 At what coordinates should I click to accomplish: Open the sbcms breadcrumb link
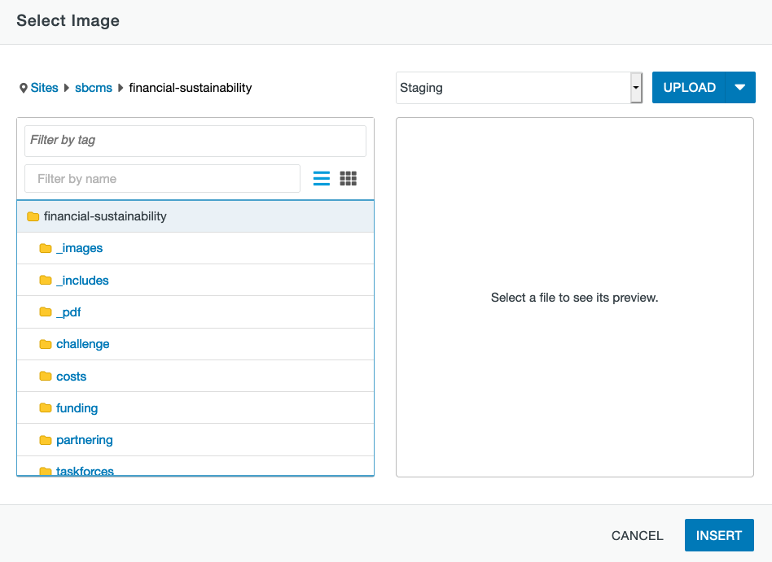[93, 87]
